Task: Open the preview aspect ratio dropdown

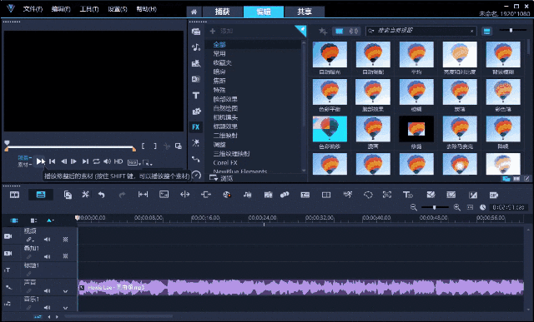Action: click(x=134, y=162)
